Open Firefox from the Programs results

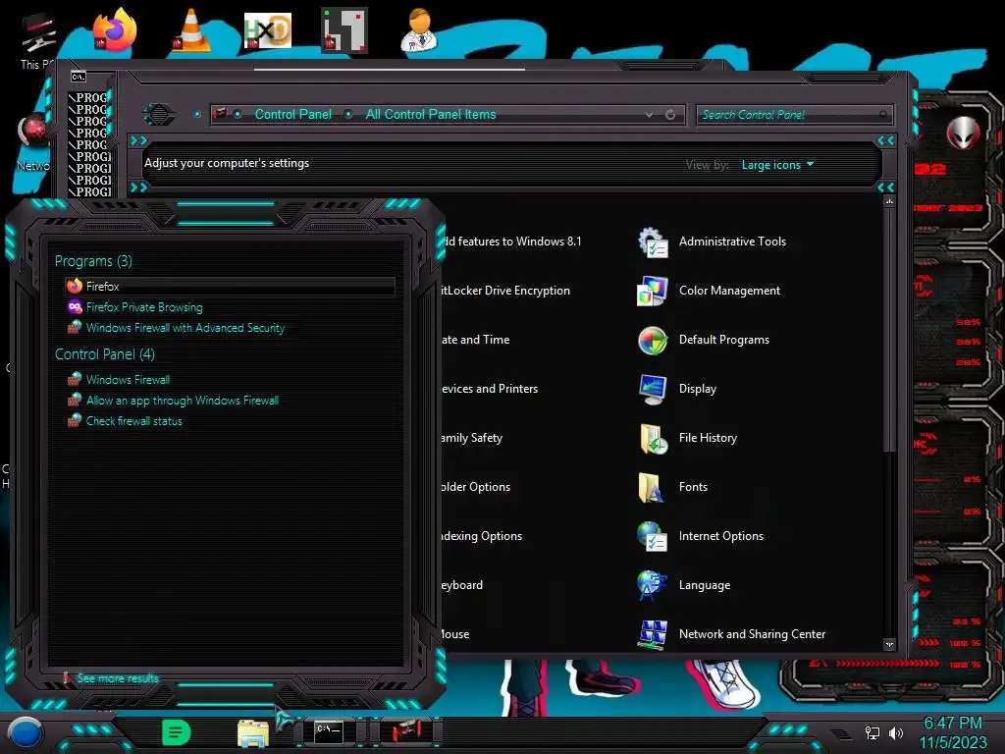click(x=230, y=286)
